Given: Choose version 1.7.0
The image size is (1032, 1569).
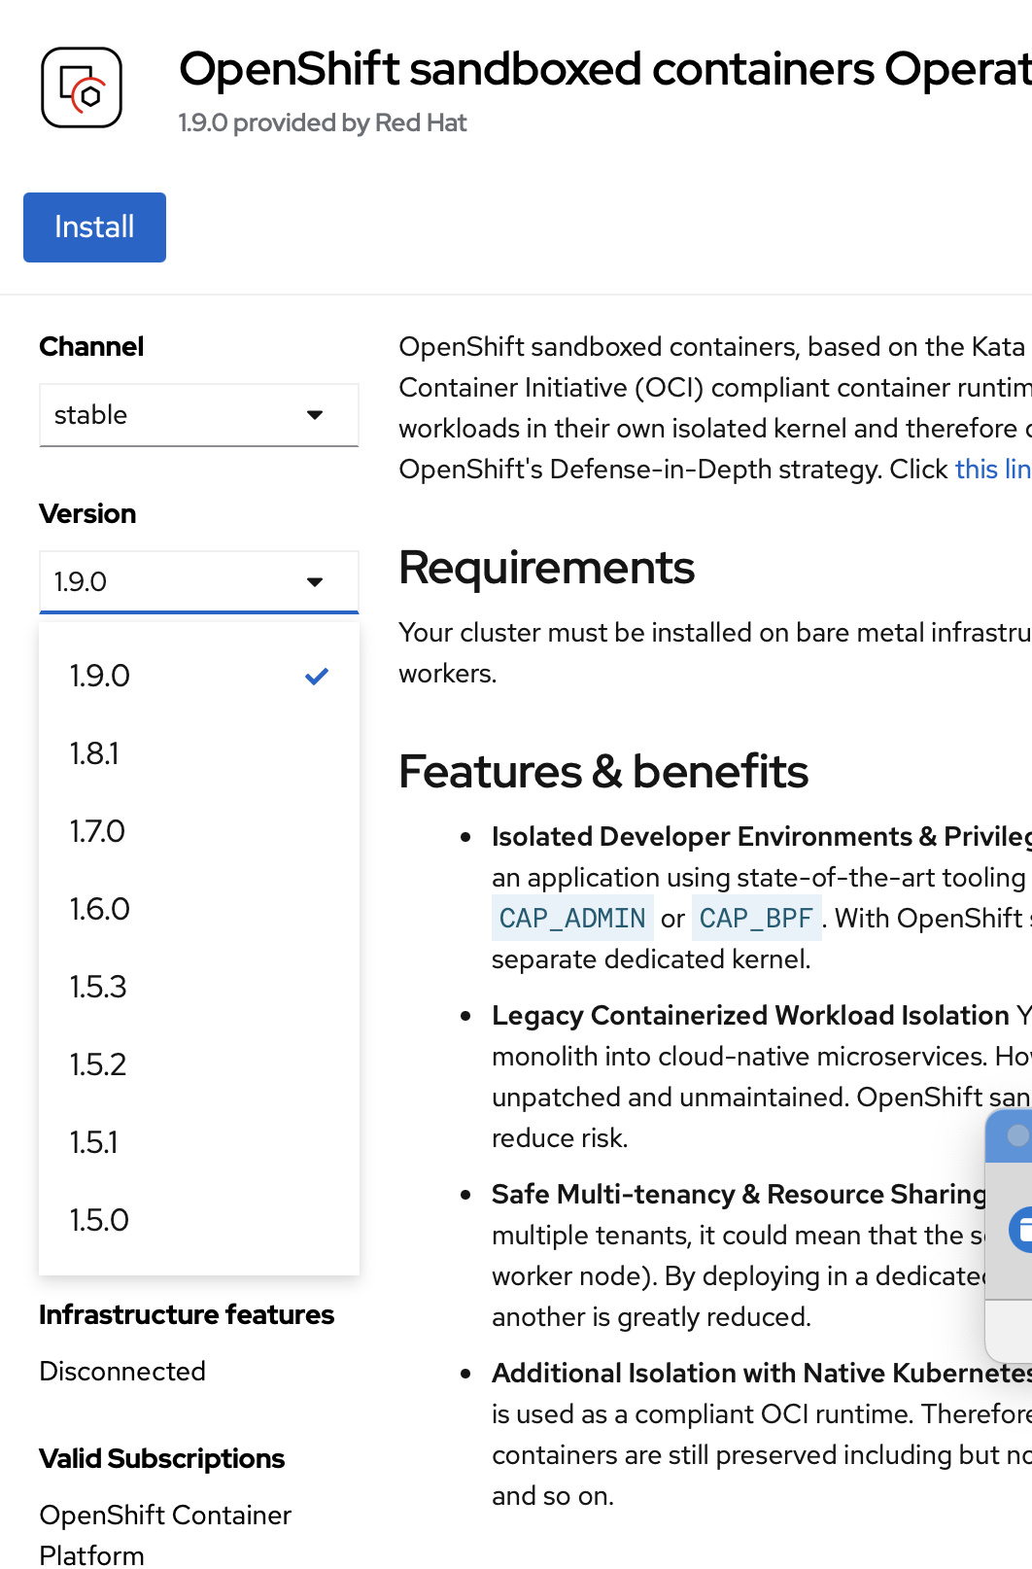Looking at the screenshot, I should (x=97, y=831).
